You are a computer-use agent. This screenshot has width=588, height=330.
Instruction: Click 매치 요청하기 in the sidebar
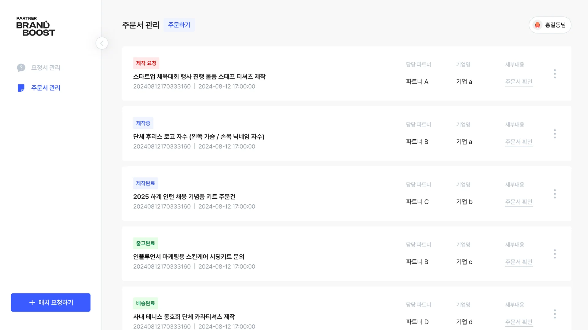point(51,302)
